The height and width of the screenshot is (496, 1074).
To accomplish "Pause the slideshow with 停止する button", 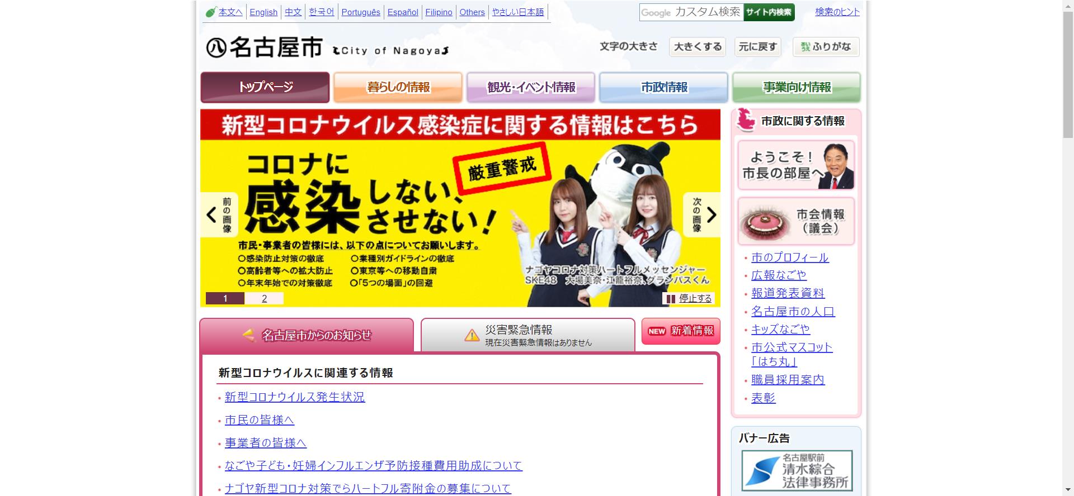I will pyautogui.click(x=689, y=298).
